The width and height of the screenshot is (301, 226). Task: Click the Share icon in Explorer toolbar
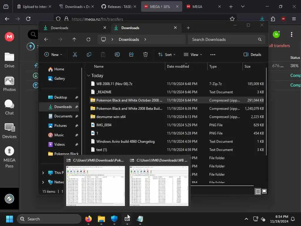131,54
